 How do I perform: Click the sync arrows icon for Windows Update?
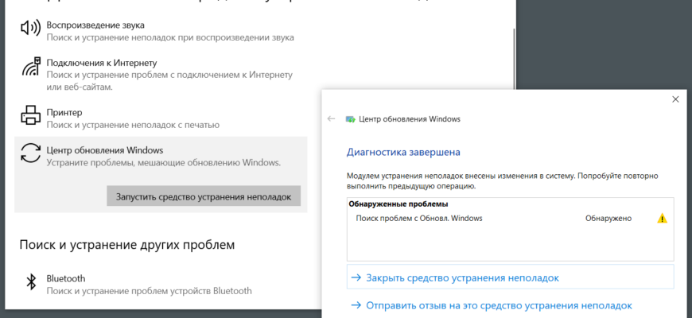tap(31, 153)
